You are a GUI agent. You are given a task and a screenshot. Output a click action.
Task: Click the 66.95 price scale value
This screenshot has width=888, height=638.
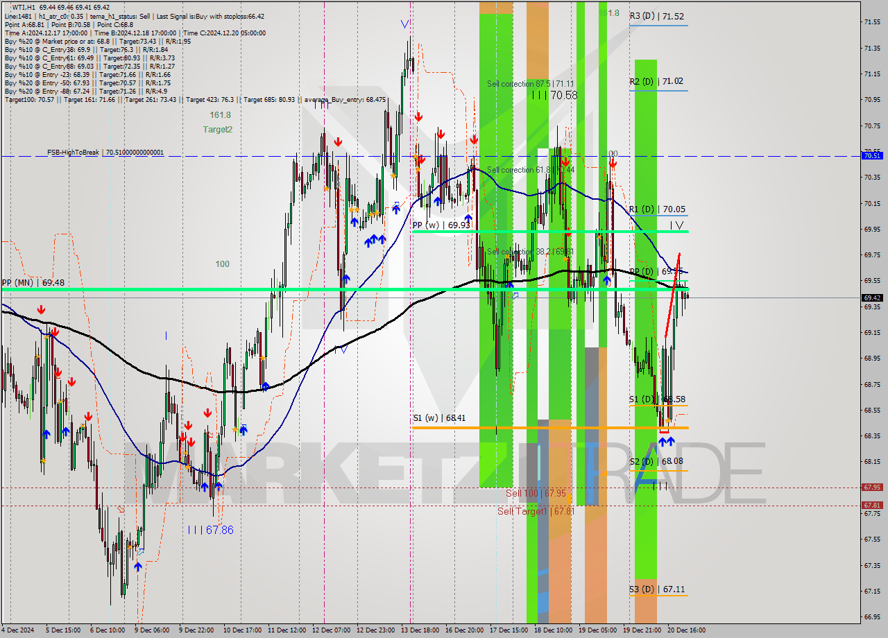click(x=872, y=617)
